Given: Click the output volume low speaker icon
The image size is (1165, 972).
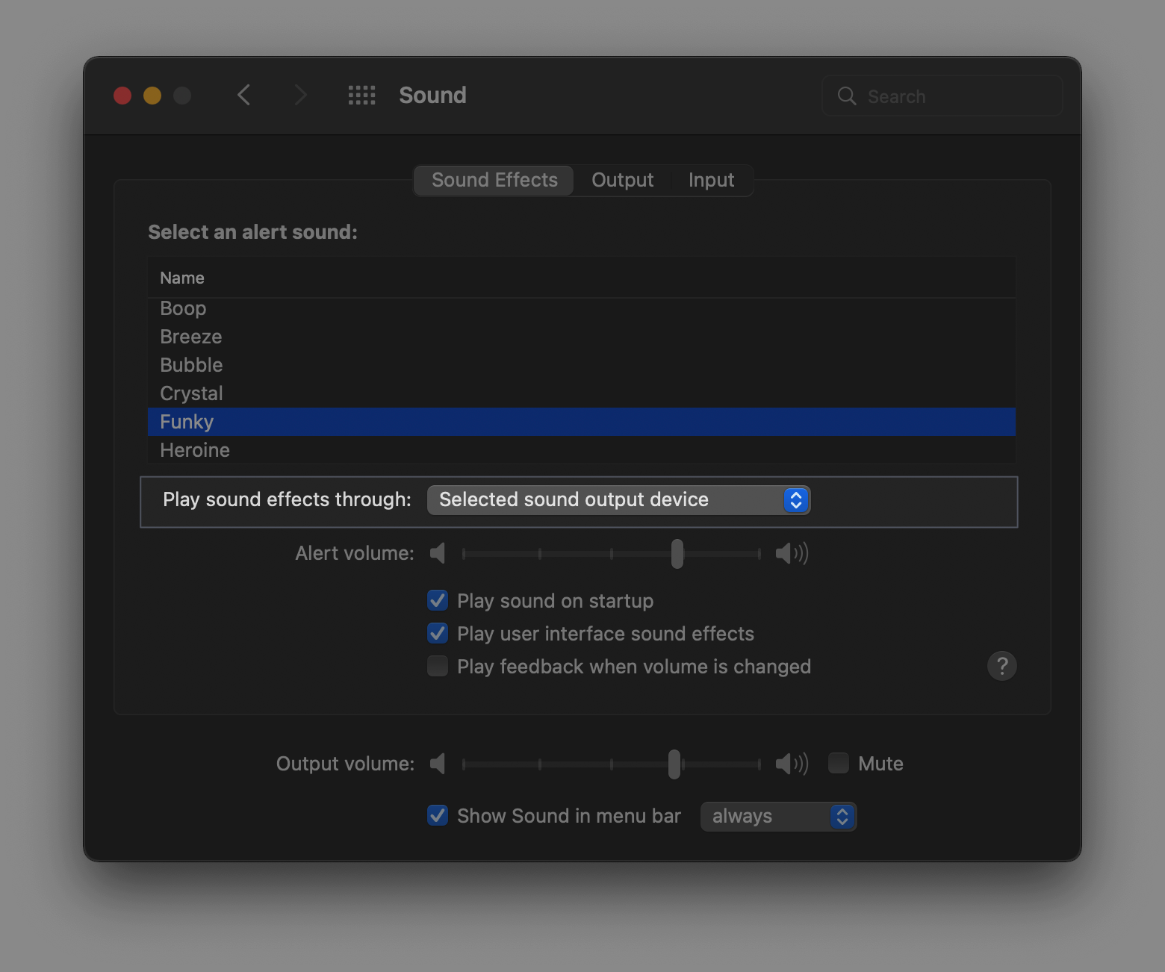Looking at the screenshot, I should 438,764.
